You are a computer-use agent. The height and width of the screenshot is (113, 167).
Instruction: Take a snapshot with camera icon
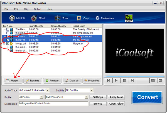pyautogui.click(x=160, y=80)
